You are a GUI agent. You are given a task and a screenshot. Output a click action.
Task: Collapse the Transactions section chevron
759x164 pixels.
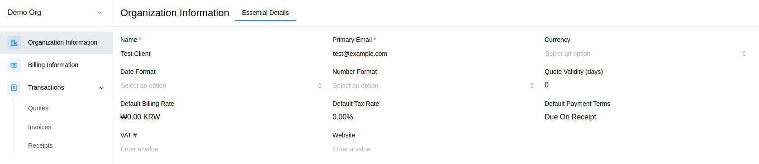[x=102, y=88]
